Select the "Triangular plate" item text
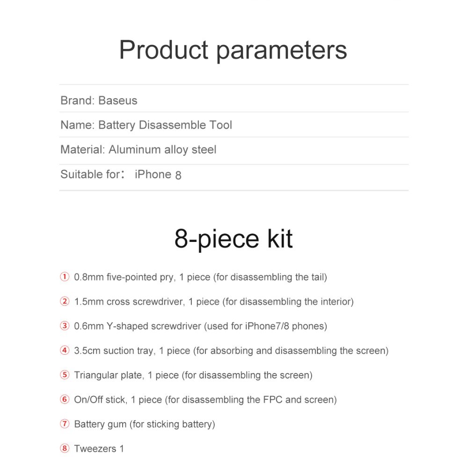The image size is (468, 468). click(x=193, y=375)
